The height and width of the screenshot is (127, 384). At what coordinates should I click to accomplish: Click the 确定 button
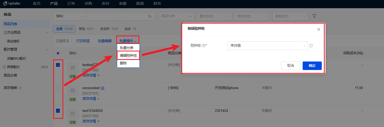312,66
